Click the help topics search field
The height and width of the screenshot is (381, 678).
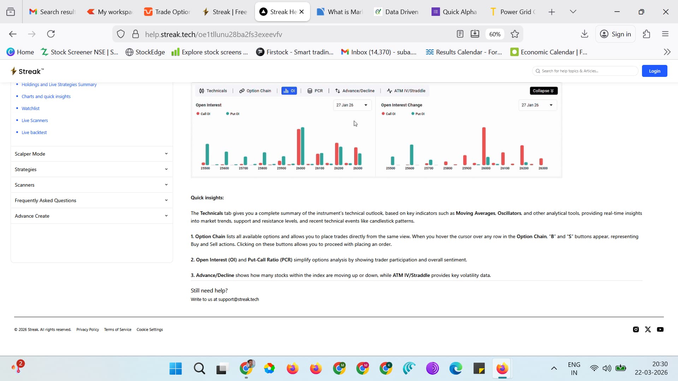point(586,71)
